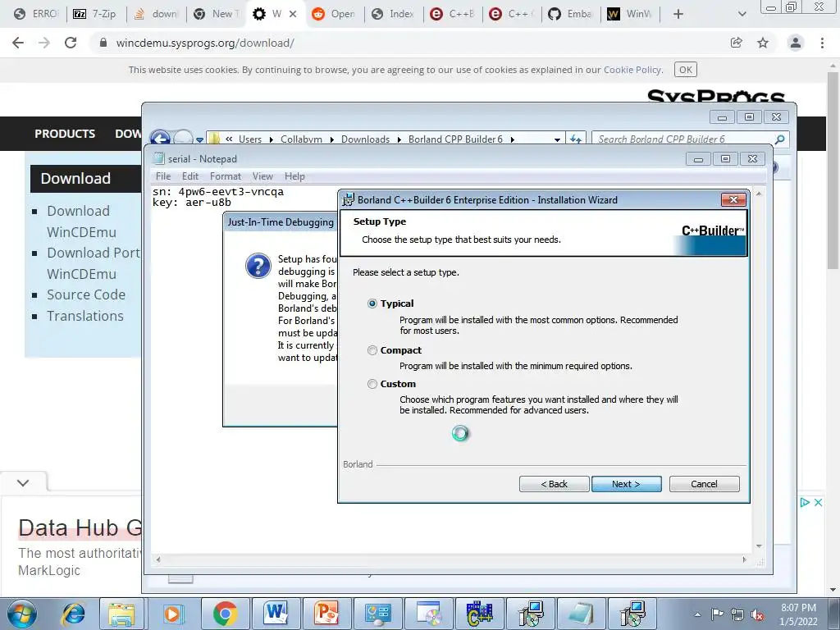The image size is (840, 630).
Task: Reload the page in Chrome
Action: (x=71, y=43)
